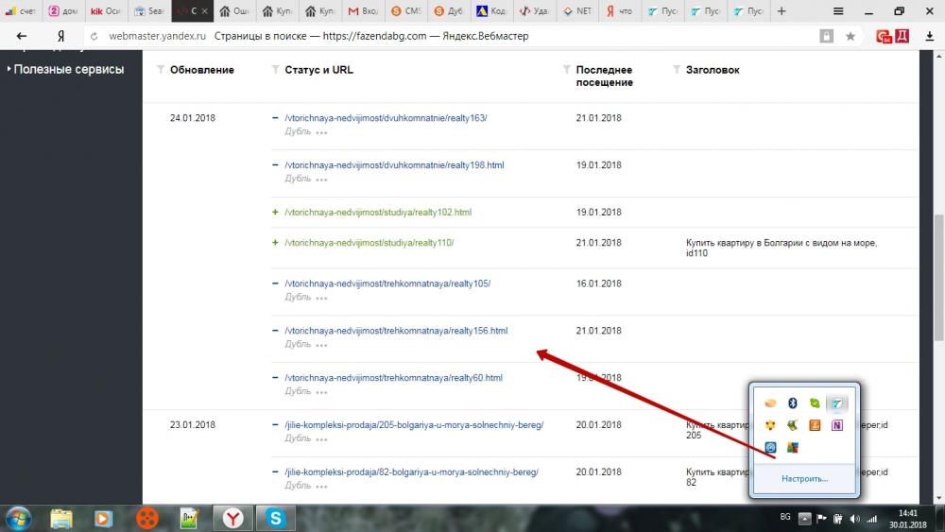Screen dimensions: 945x532
Task: Open filter for Статус и URL column
Action: pos(276,70)
